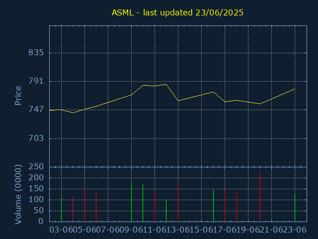This screenshot has width=318, height=239.
Task: Click the 200 volume tick label
Action: tap(36, 178)
